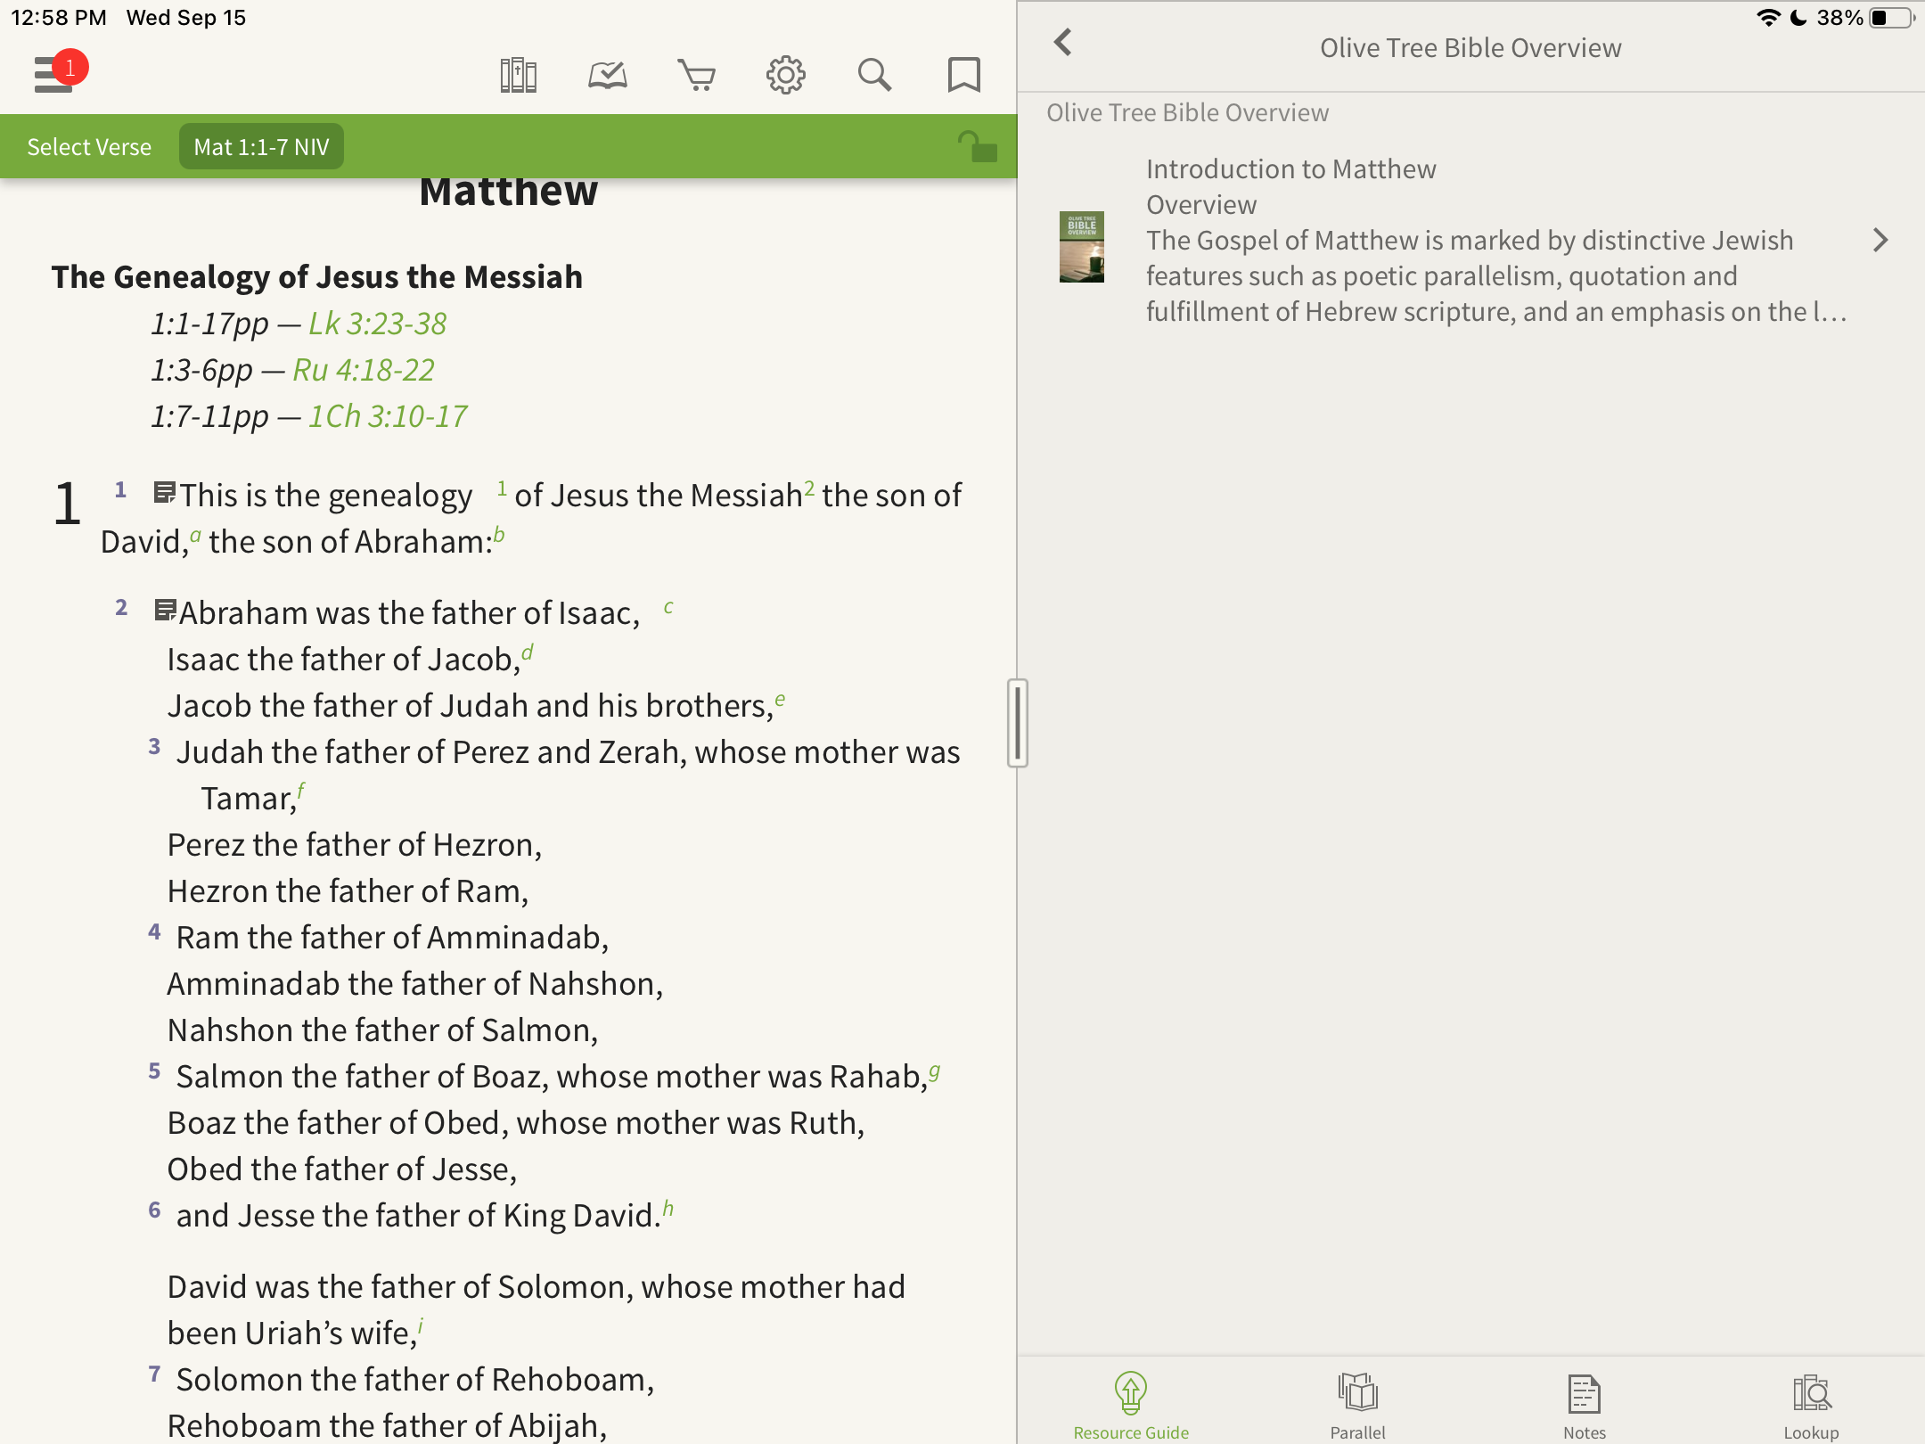The width and height of the screenshot is (1925, 1444).
Task: Grab the split-pane divider handle
Action: coord(1018,723)
